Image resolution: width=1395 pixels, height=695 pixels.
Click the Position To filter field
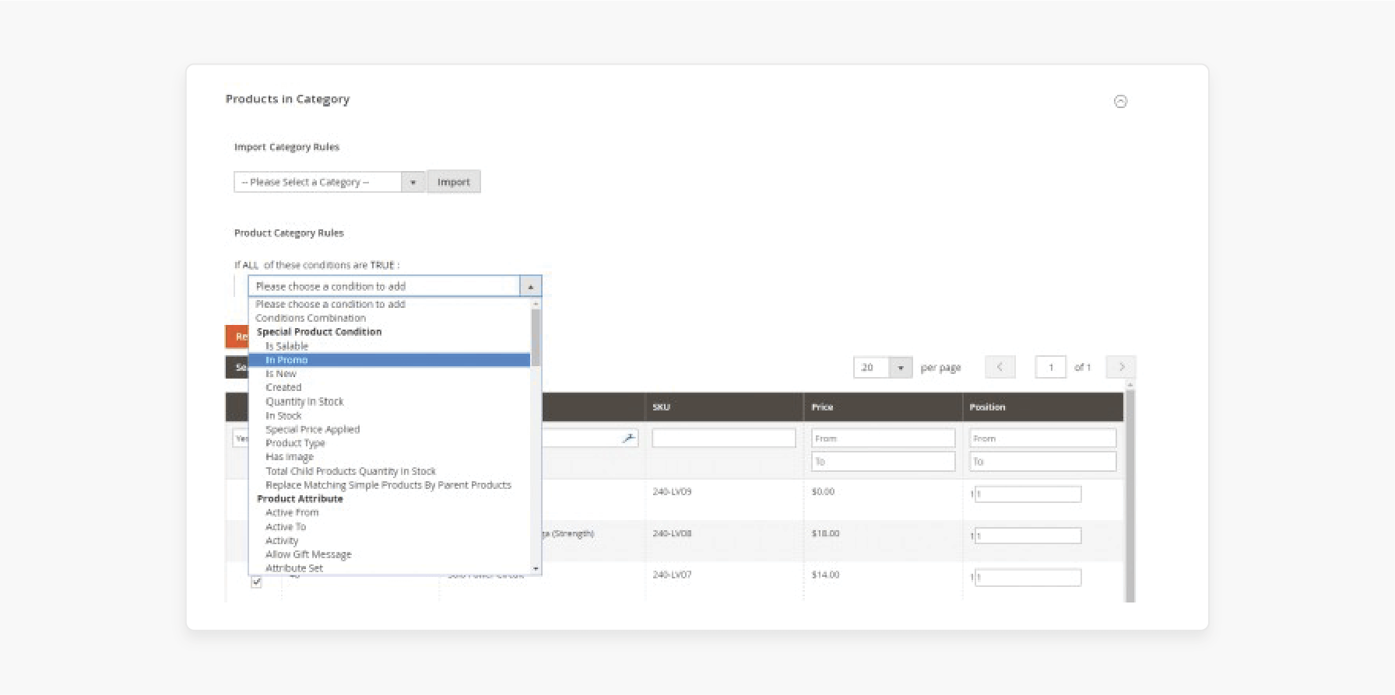pos(1042,461)
